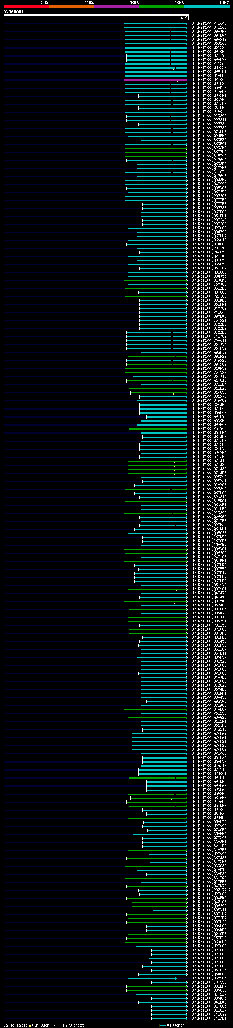Viewport: 233px width, 1028px height.
Task: Click the UniRef100_C0PSS3 label
Action: (209, 982)
